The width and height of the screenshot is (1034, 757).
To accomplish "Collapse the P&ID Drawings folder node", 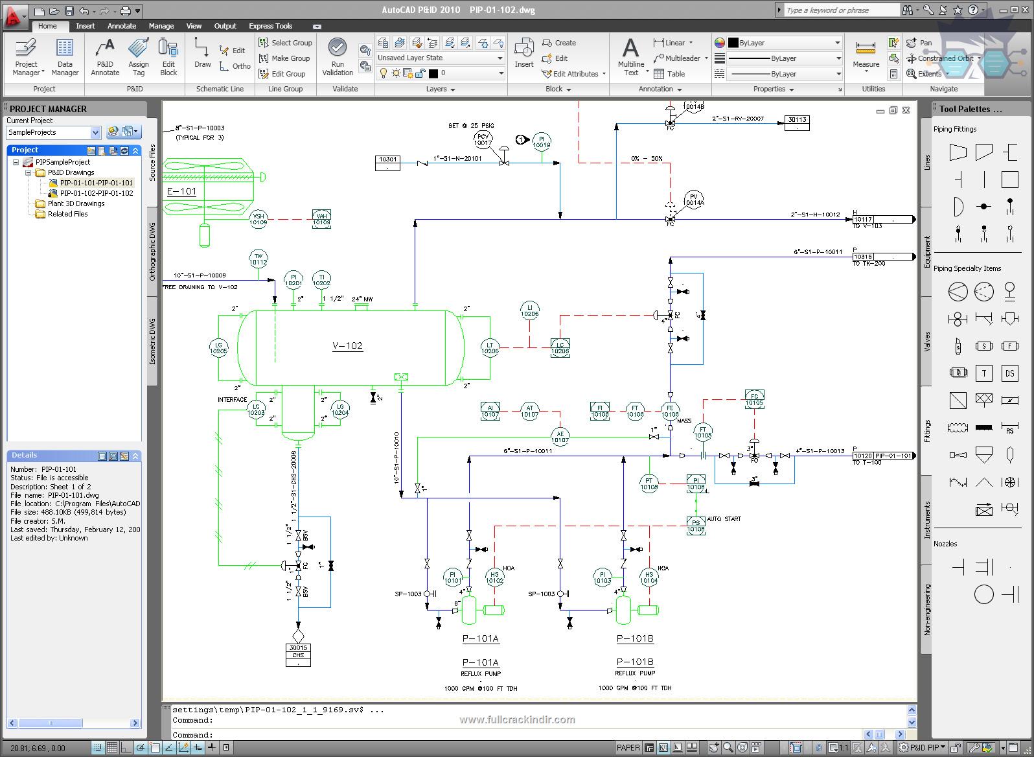I will (x=29, y=172).
